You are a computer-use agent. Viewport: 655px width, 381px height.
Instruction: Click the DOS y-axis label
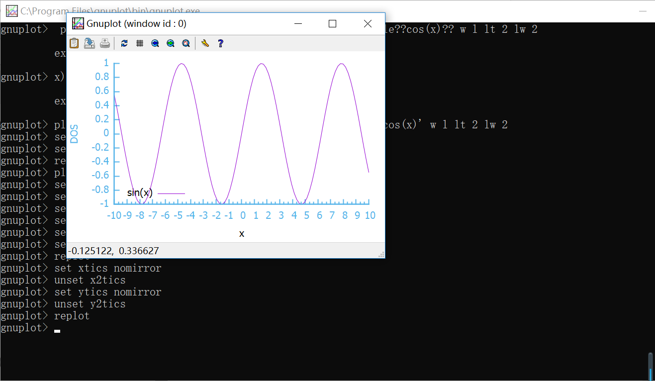(75, 133)
